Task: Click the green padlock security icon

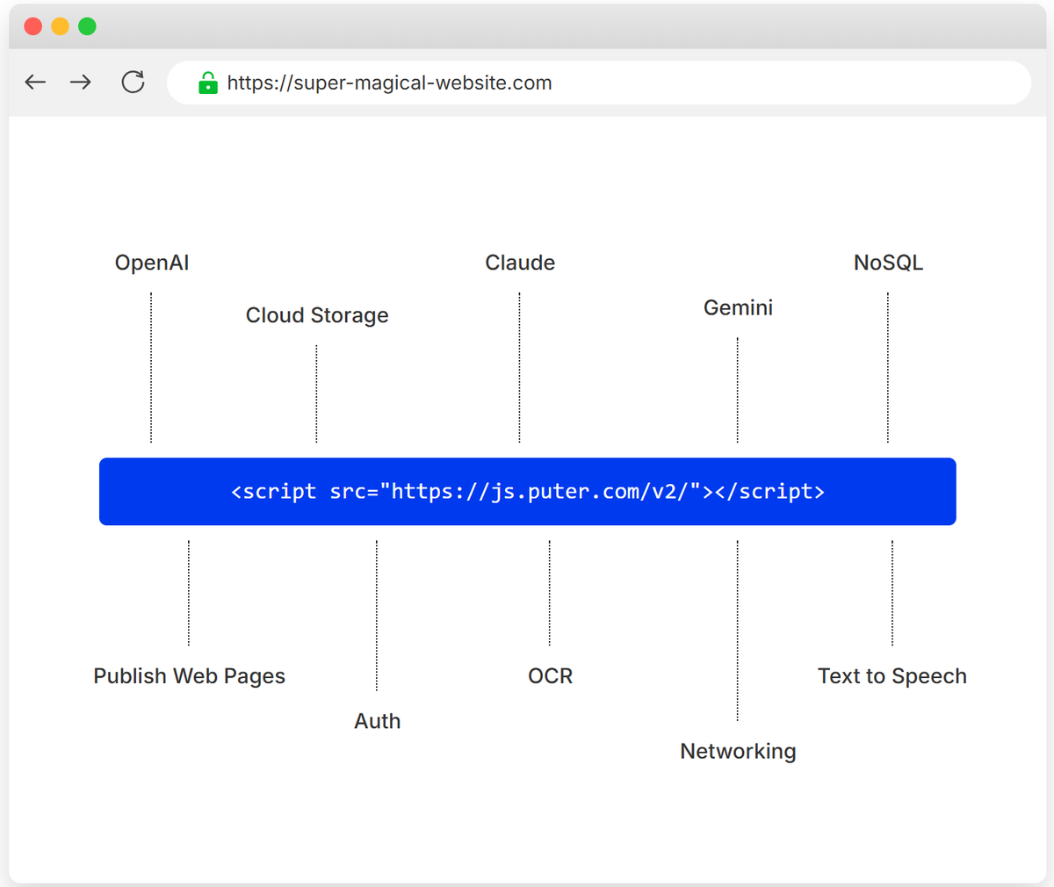Action: [x=208, y=83]
